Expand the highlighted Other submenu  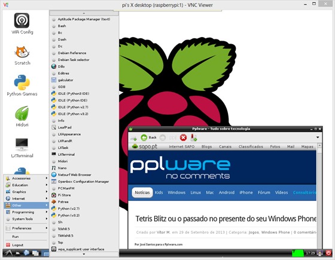point(26,206)
